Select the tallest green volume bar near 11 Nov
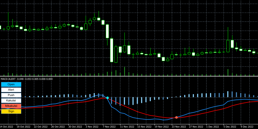Image resolution: width=258 pixels, height=129 pixels. pos(124,72)
